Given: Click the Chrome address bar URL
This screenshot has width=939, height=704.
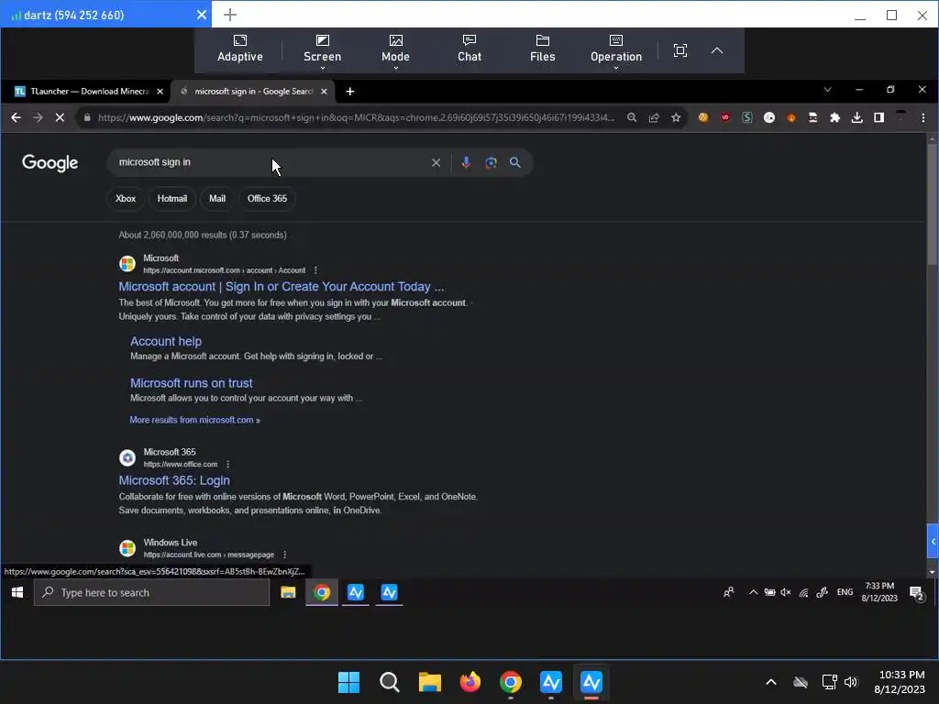Looking at the screenshot, I should tap(357, 118).
